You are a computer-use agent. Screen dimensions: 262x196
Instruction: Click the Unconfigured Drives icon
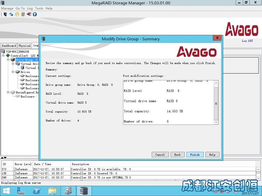click(13, 92)
